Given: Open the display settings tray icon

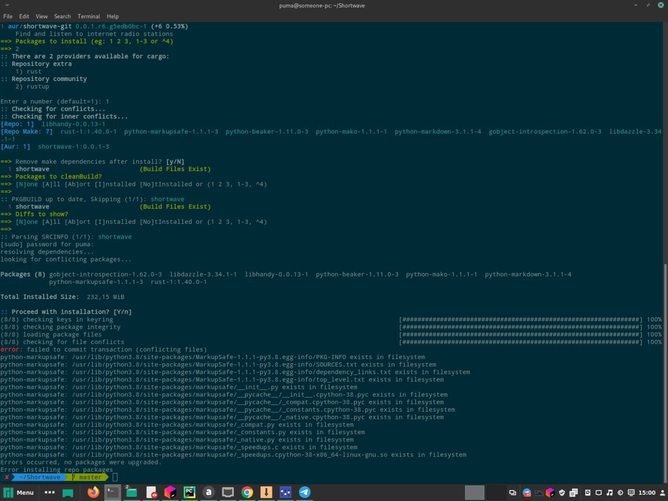Looking at the screenshot, I should (x=599, y=493).
